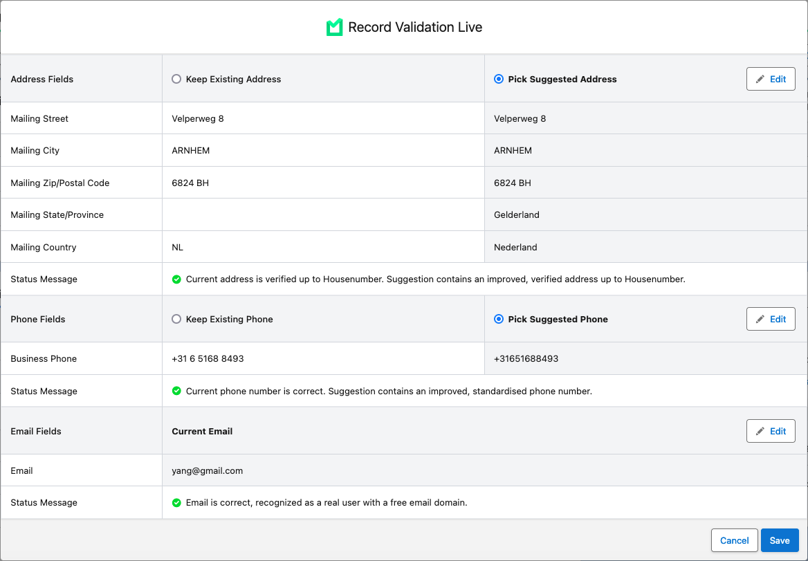The height and width of the screenshot is (561, 808).
Task: Click the address verification status message text
Action: coord(435,279)
